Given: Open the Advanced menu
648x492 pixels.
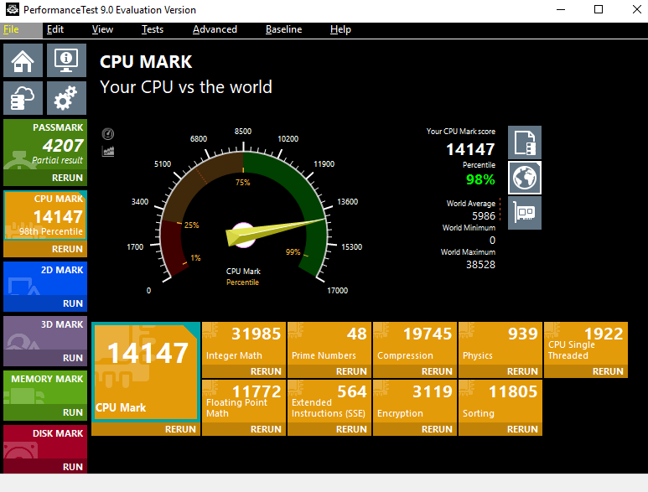Looking at the screenshot, I should pos(215,29).
